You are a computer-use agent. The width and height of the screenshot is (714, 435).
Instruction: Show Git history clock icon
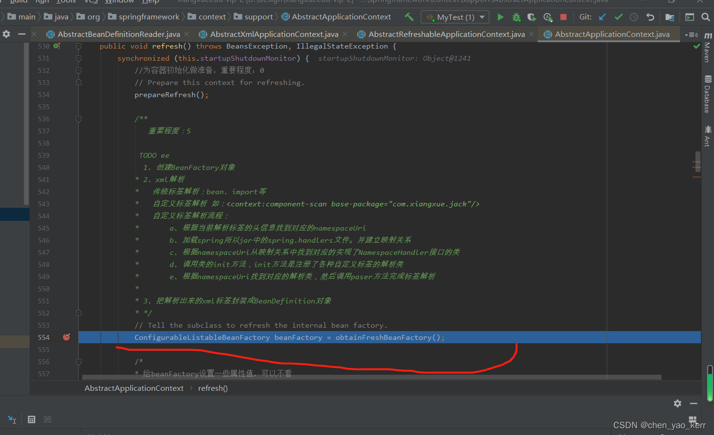point(634,17)
